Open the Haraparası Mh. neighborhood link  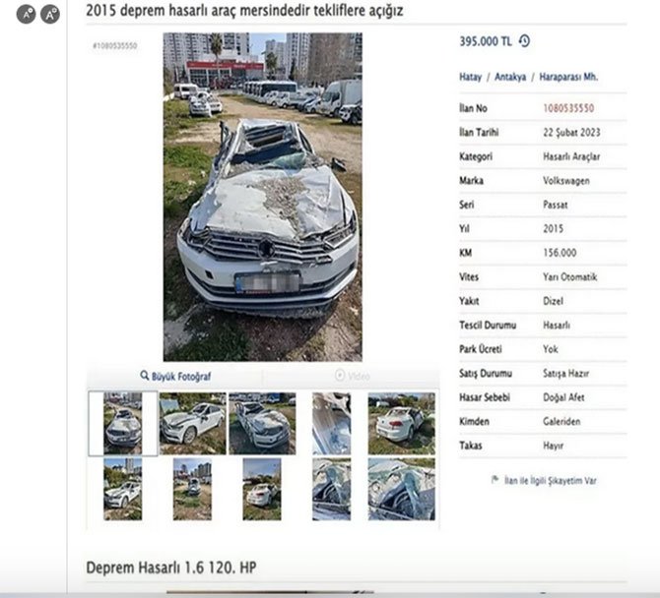click(x=568, y=77)
